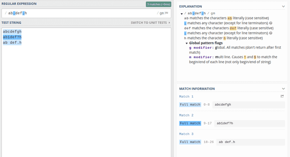Select 'ab def.h' line in test string
290x157 pixels.
click(x=12, y=43)
